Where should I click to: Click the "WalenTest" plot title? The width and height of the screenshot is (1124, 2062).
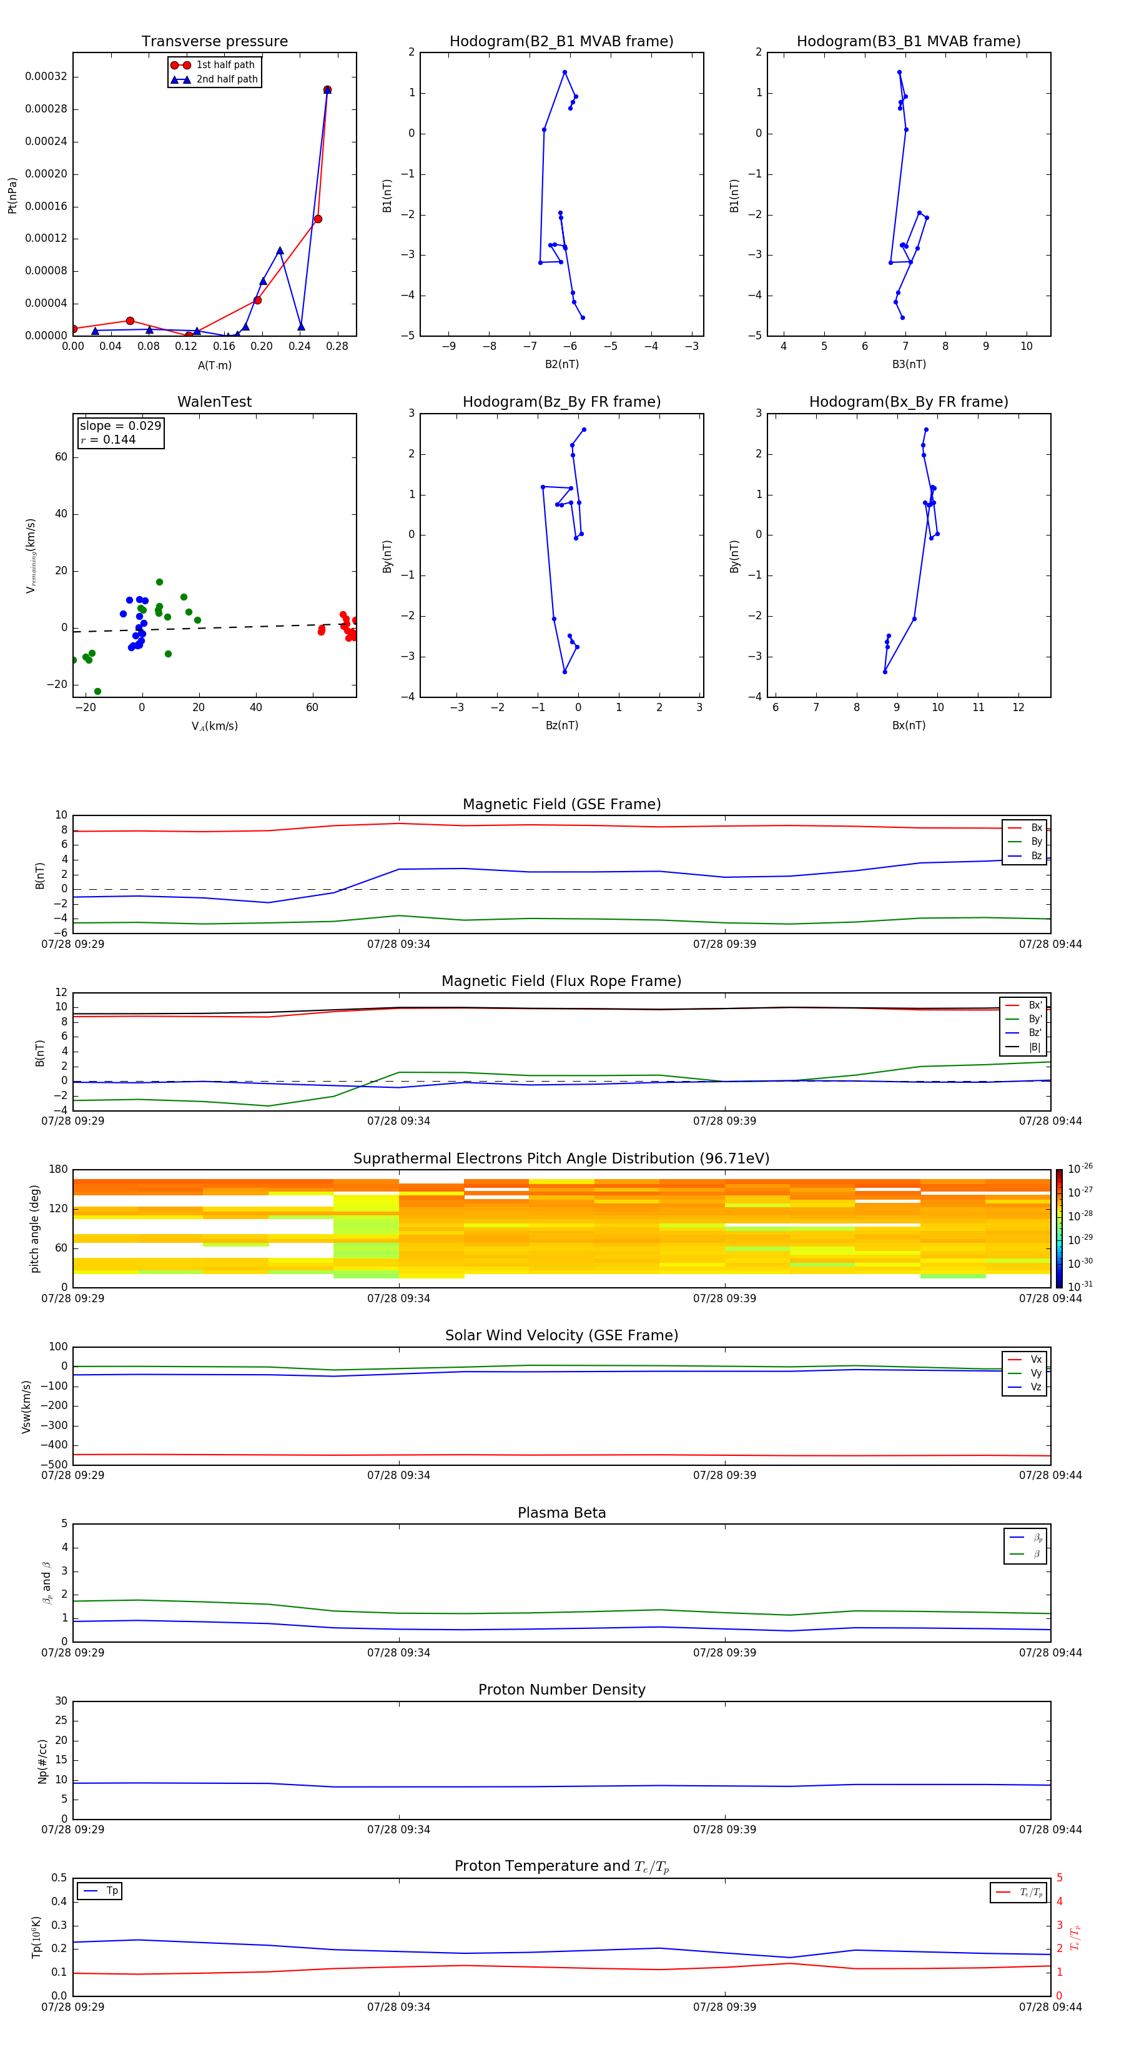click(x=214, y=402)
